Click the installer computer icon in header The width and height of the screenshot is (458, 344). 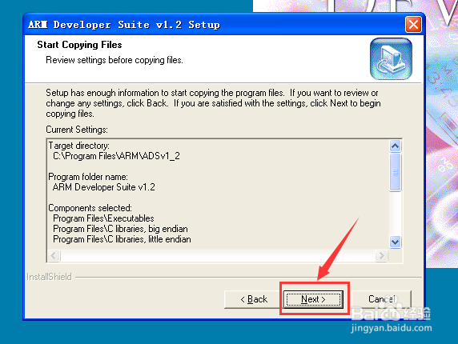391,58
